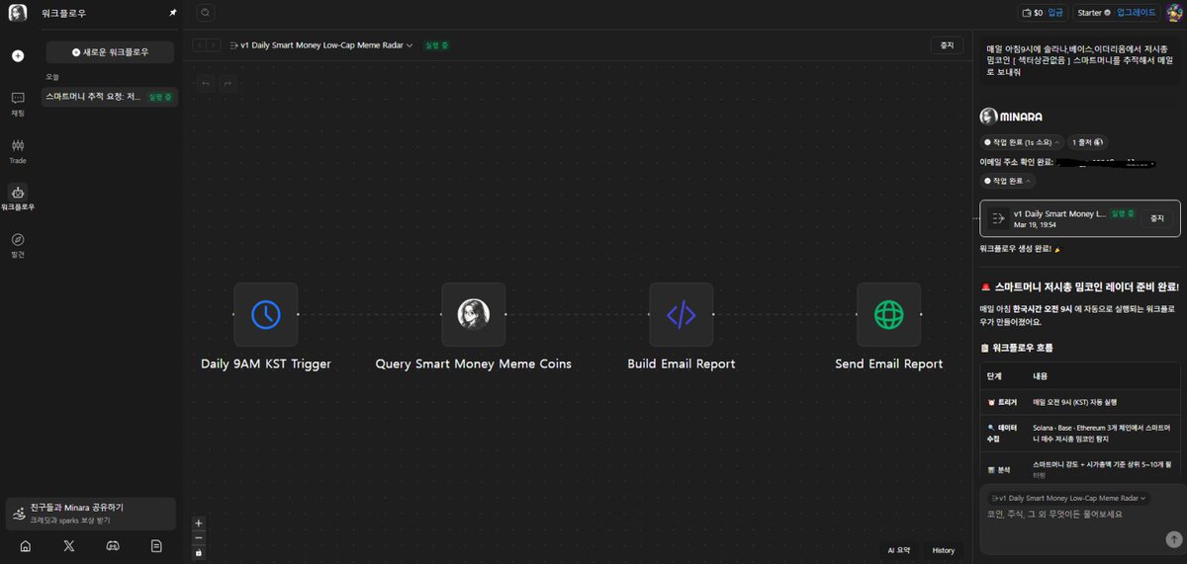Image resolution: width=1187 pixels, height=564 pixels.
Task: Click the user prompt message bubble
Action: 1078,60
